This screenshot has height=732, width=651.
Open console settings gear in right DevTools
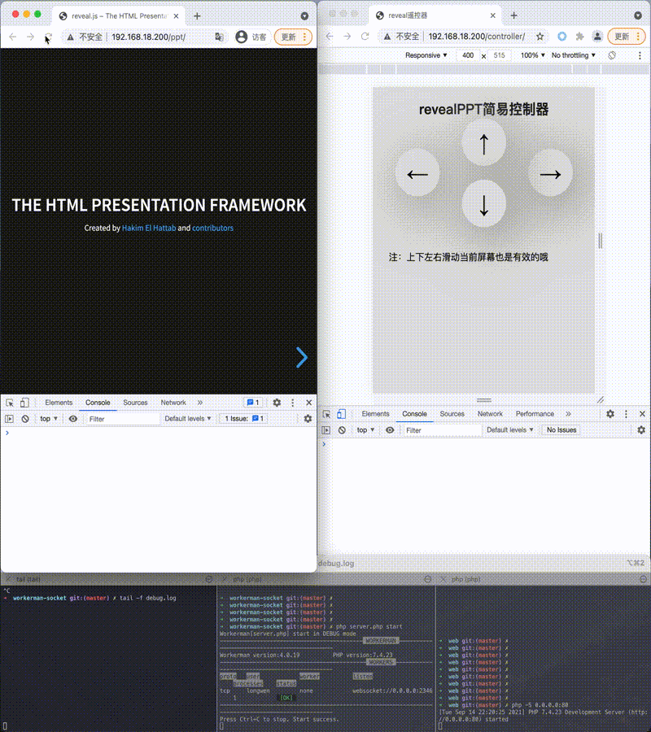coord(641,430)
